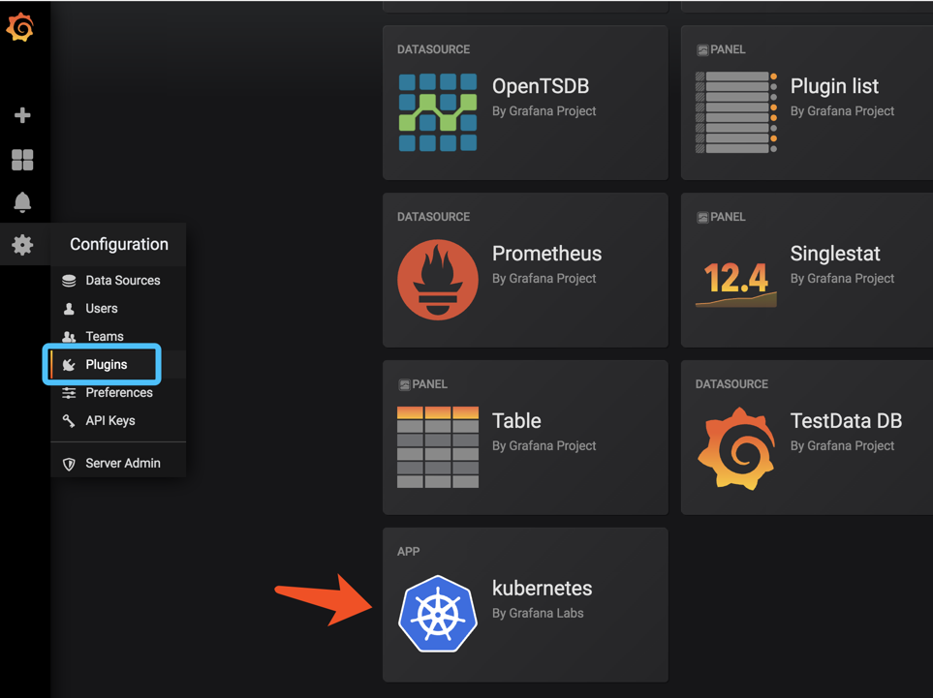
Task: Click PANEL label on Singlestat card
Action: pyautogui.click(x=728, y=217)
